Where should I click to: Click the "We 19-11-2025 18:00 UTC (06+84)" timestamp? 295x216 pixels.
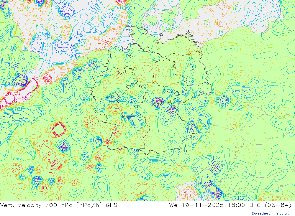click(230, 205)
